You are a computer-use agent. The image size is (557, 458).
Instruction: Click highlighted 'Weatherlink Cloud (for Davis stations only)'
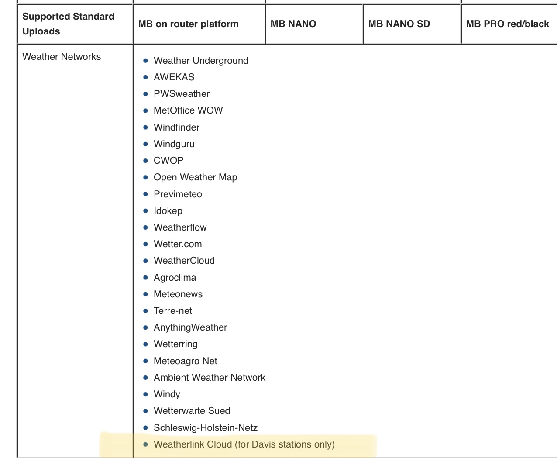[x=244, y=444]
